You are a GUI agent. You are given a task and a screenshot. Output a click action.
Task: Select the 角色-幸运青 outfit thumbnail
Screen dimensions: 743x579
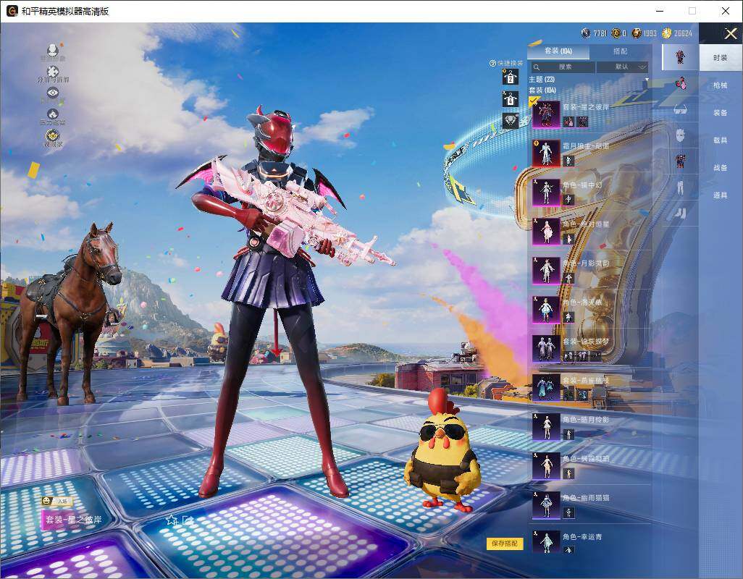546,543
